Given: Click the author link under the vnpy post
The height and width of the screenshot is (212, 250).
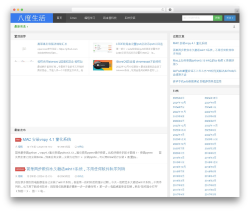Looking at the screenshot, I should point(20,147).
